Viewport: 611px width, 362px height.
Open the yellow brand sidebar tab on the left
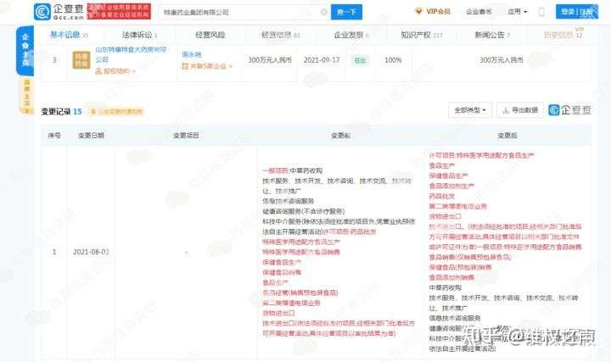click(x=26, y=95)
